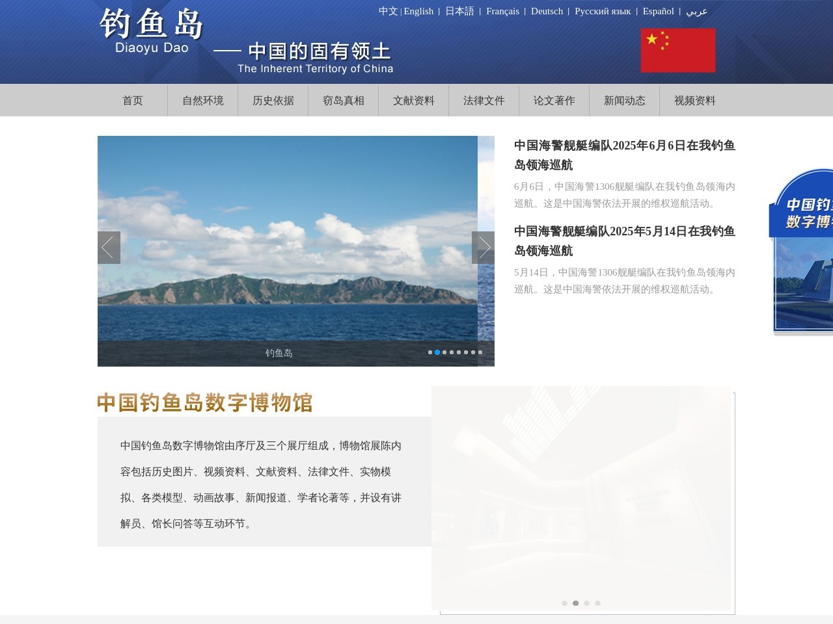
Task: Open the May 14 coast guard patrol headline
Action: click(624, 241)
